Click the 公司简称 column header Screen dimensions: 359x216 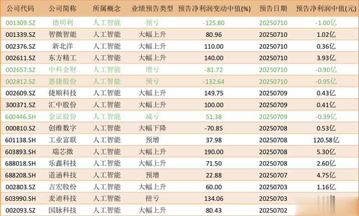coord(62,9)
